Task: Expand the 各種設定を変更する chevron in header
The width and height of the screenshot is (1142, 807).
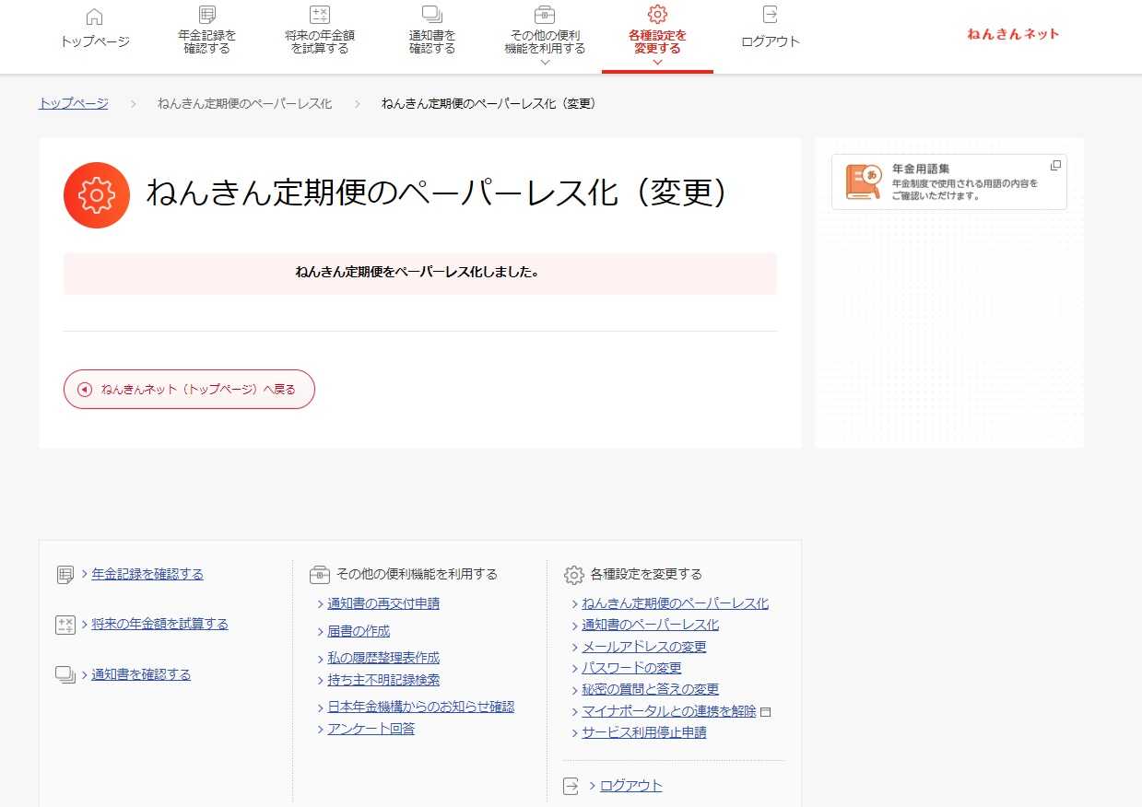Action: [657, 63]
